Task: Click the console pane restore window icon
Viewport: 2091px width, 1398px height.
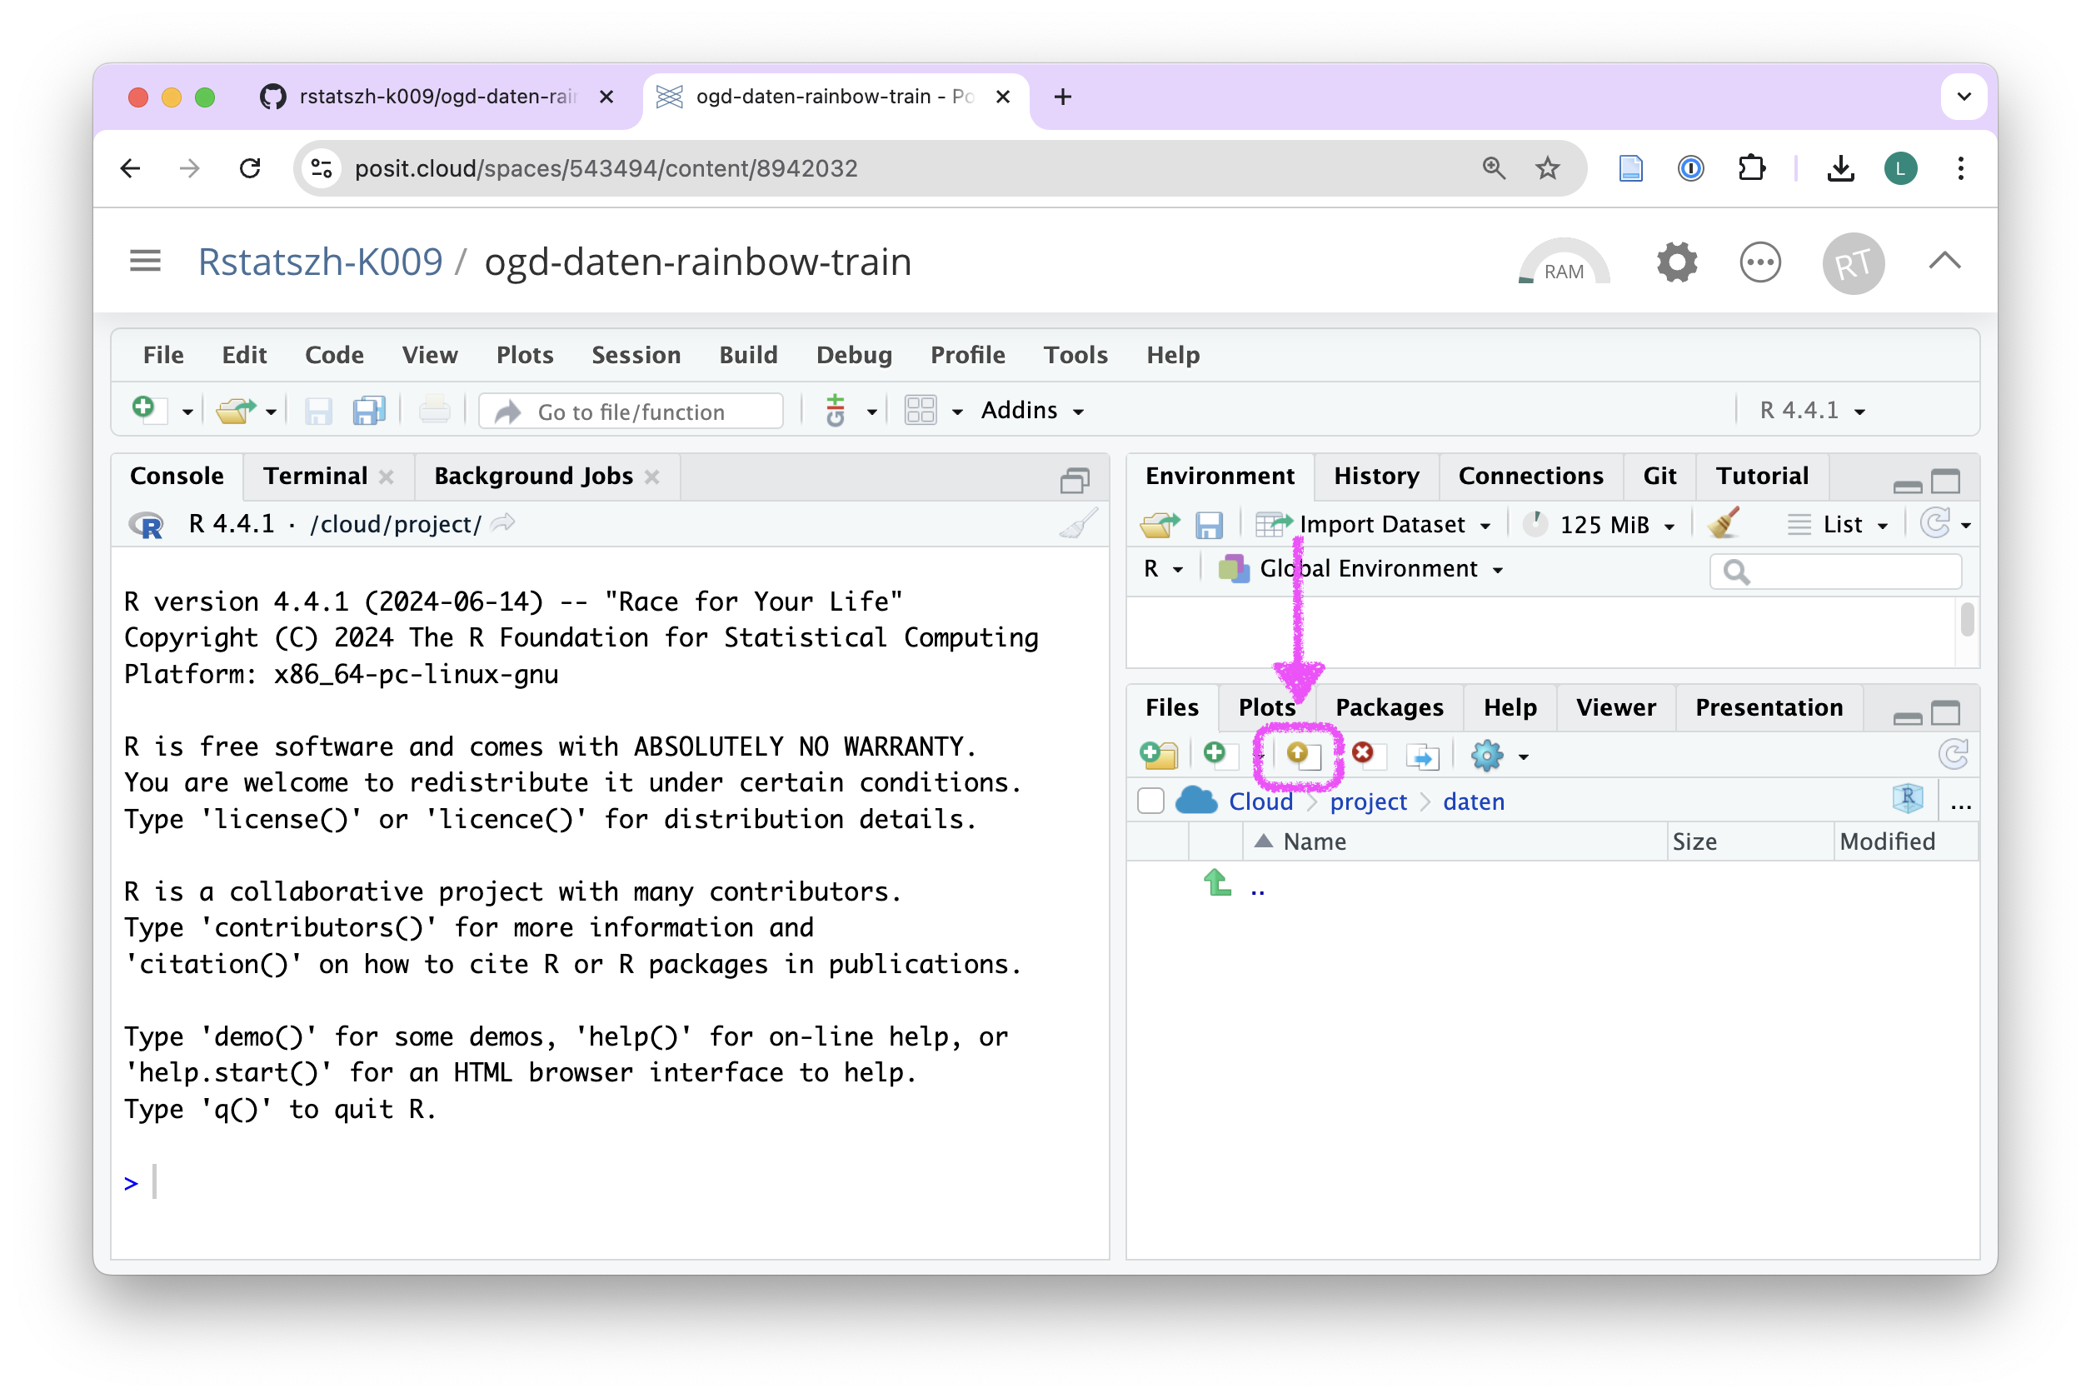Action: click(1075, 481)
